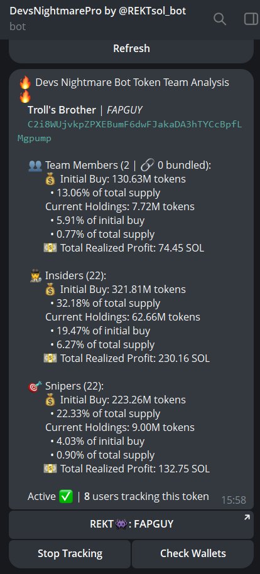
Task: Toggle the side panel icon in header
Action: click(251, 19)
